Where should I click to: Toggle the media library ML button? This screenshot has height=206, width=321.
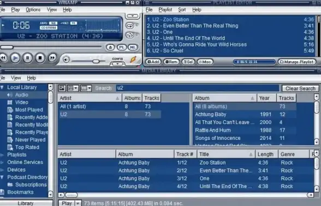point(133,48)
